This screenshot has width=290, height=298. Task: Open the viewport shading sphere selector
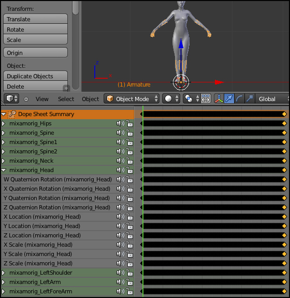click(x=171, y=98)
